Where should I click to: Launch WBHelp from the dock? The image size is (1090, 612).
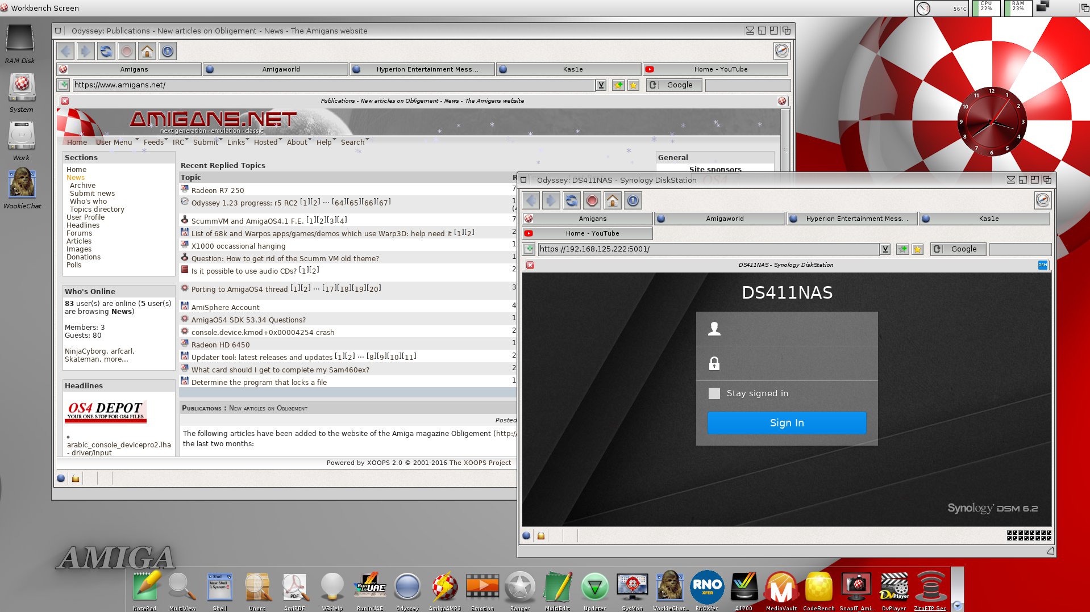coord(332,588)
